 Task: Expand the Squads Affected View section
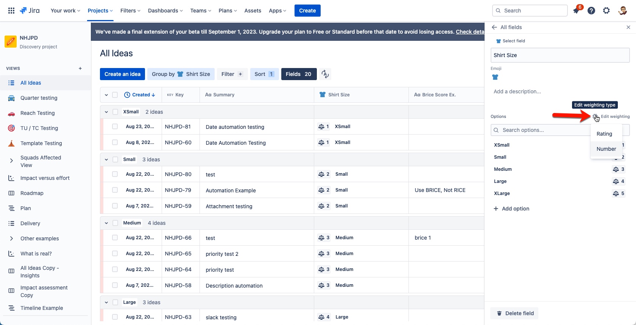(x=11, y=161)
